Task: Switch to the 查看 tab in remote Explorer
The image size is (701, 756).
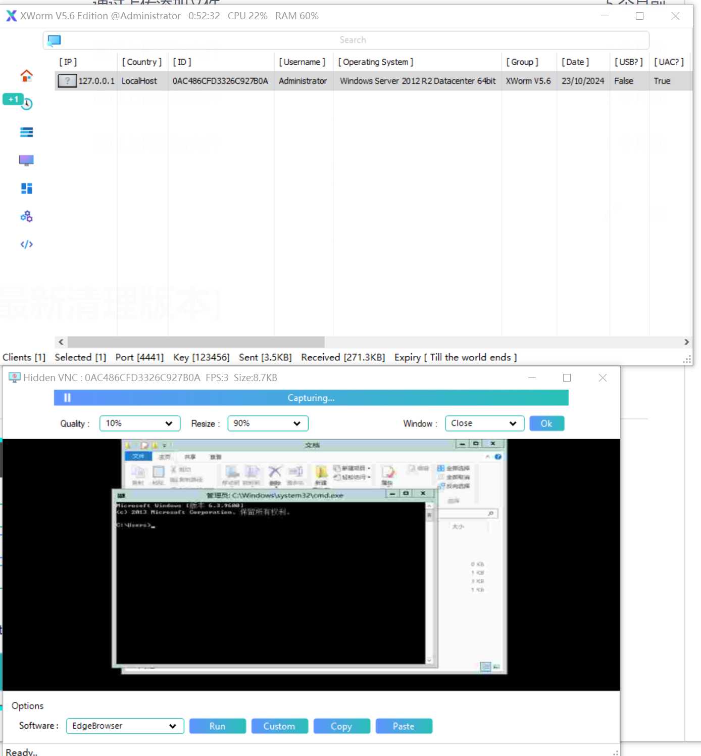Action: pyautogui.click(x=216, y=457)
